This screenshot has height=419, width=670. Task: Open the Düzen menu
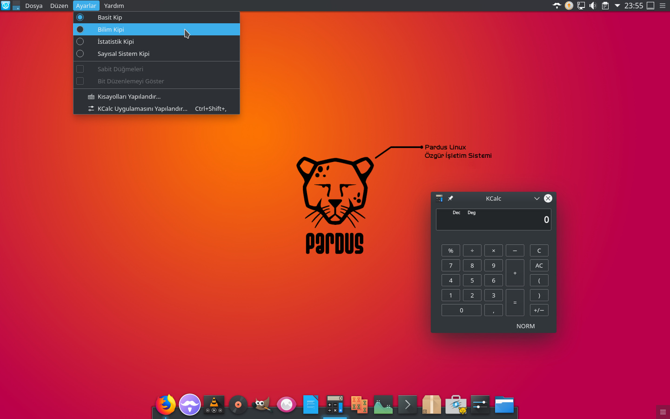pyautogui.click(x=59, y=6)
